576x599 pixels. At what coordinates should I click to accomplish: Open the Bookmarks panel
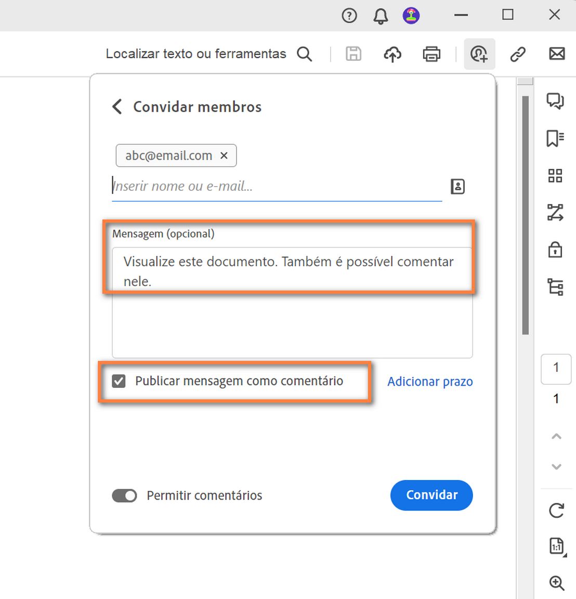pyautogui.click(x=555, y=139)
